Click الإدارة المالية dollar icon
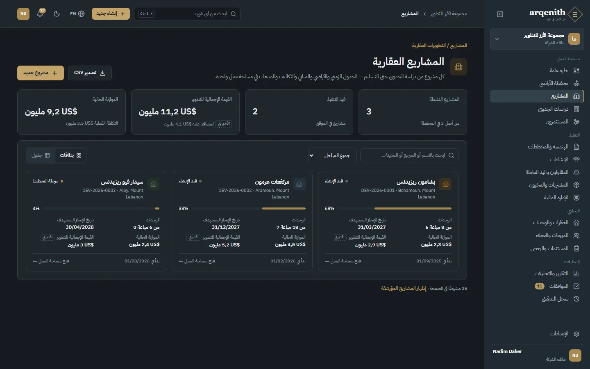The height and width of the screenshot is (369, 590). point(576,198)
